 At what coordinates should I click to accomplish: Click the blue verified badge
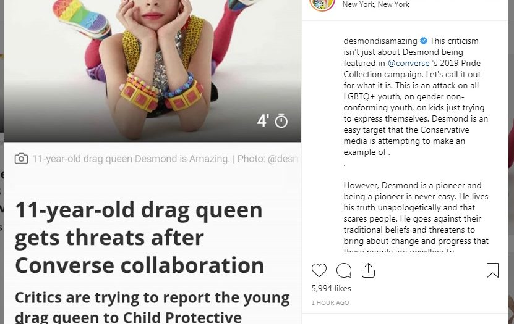pos(424,41)
